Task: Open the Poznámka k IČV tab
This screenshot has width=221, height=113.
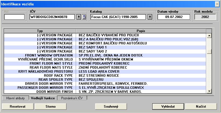Action: (72, 98)
